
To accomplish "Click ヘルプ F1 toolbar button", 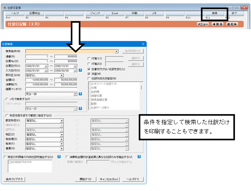I will tap(15, 13).
